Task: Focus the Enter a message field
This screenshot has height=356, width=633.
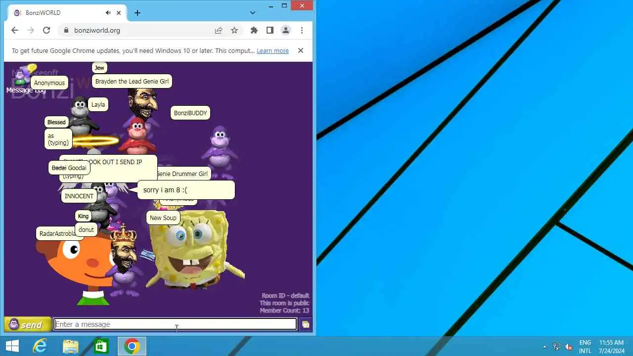Action: pyautogui.click(x=175, y=324)
